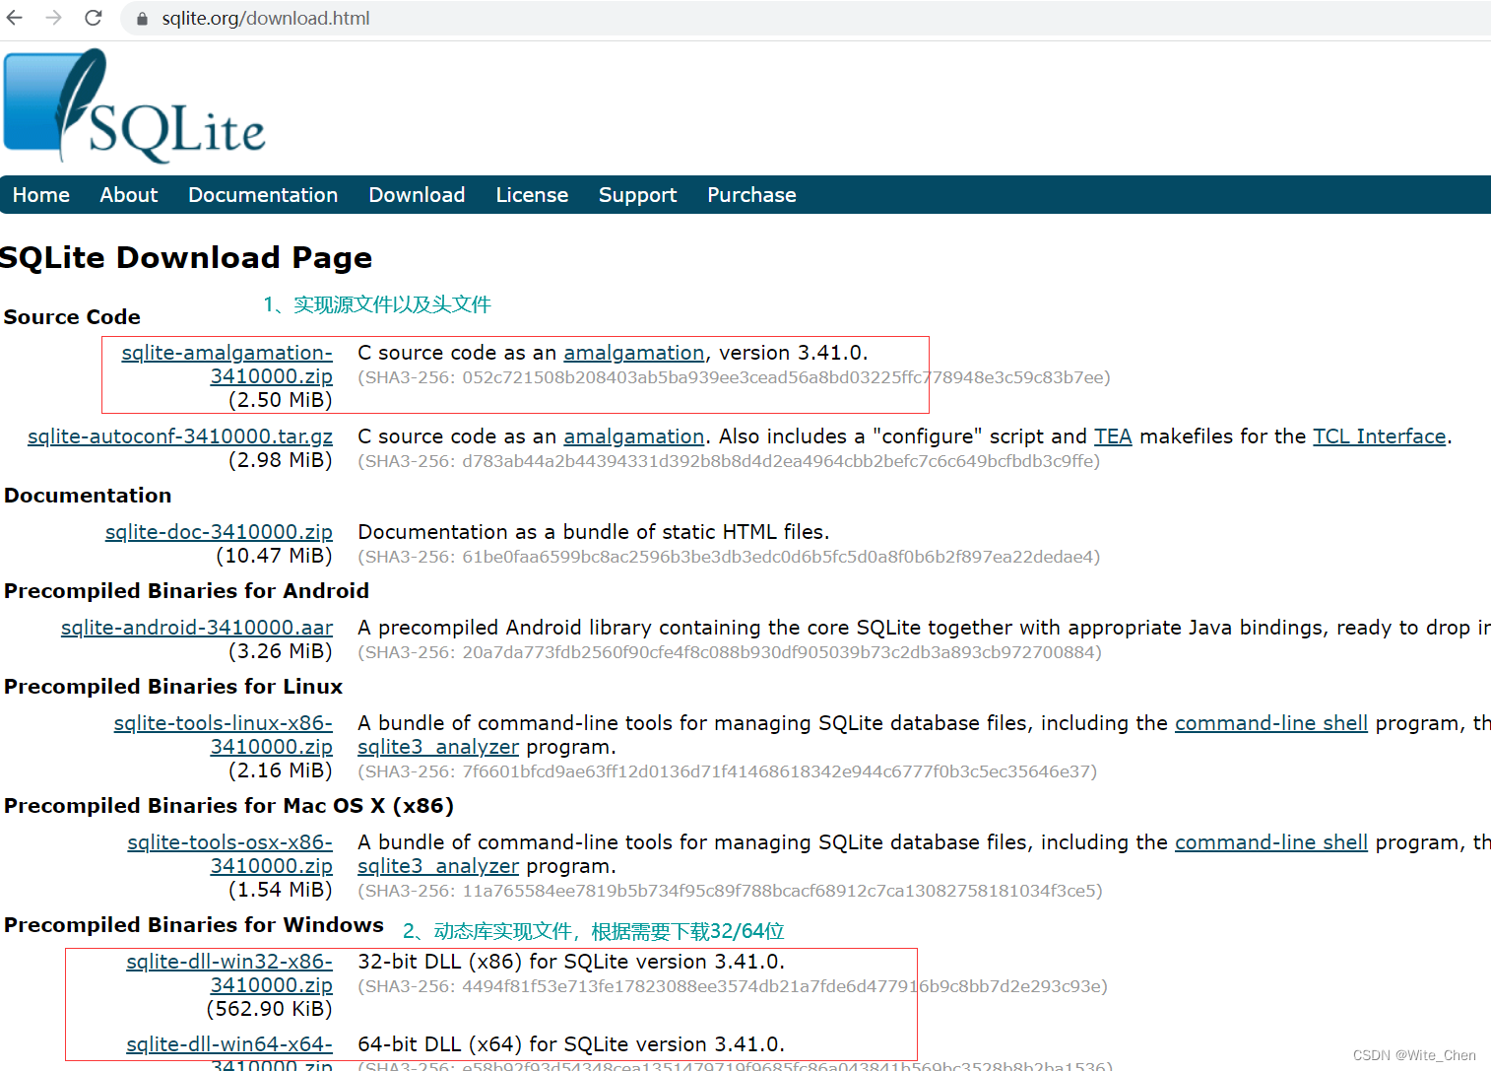Open the Purchase page
Image resolution: width=1491 pixels, height=1071 pixels.
click(x=750, y=194)
